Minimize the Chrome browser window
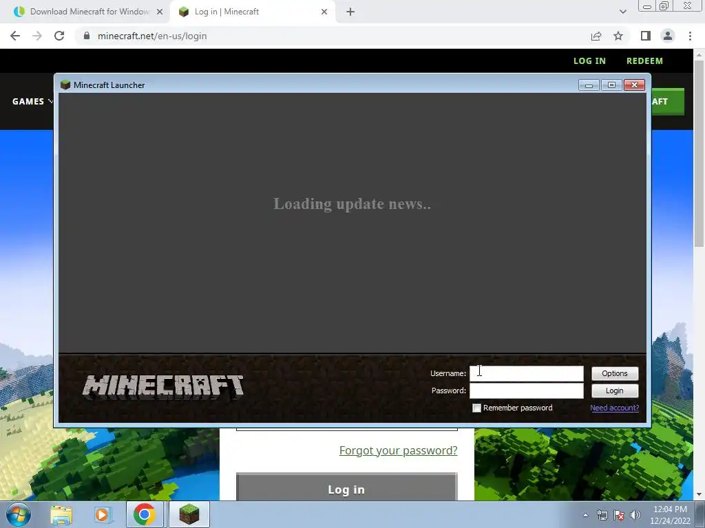Screen dimensions: 705x528 click(647, 6)
